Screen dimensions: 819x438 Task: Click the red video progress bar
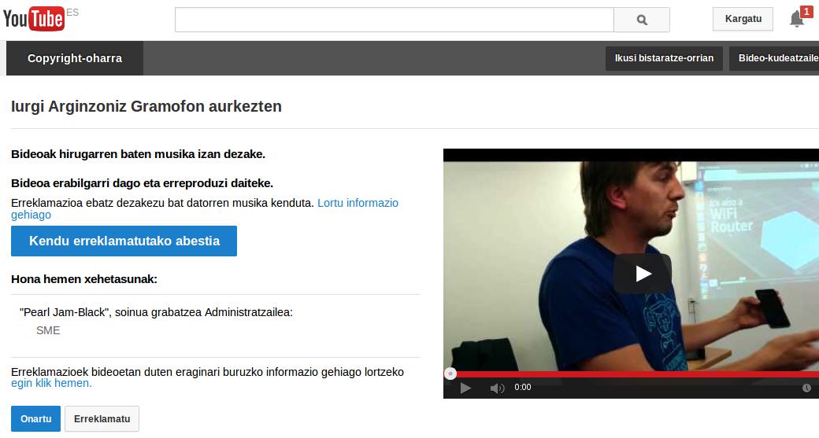click(x=630, y=374)
